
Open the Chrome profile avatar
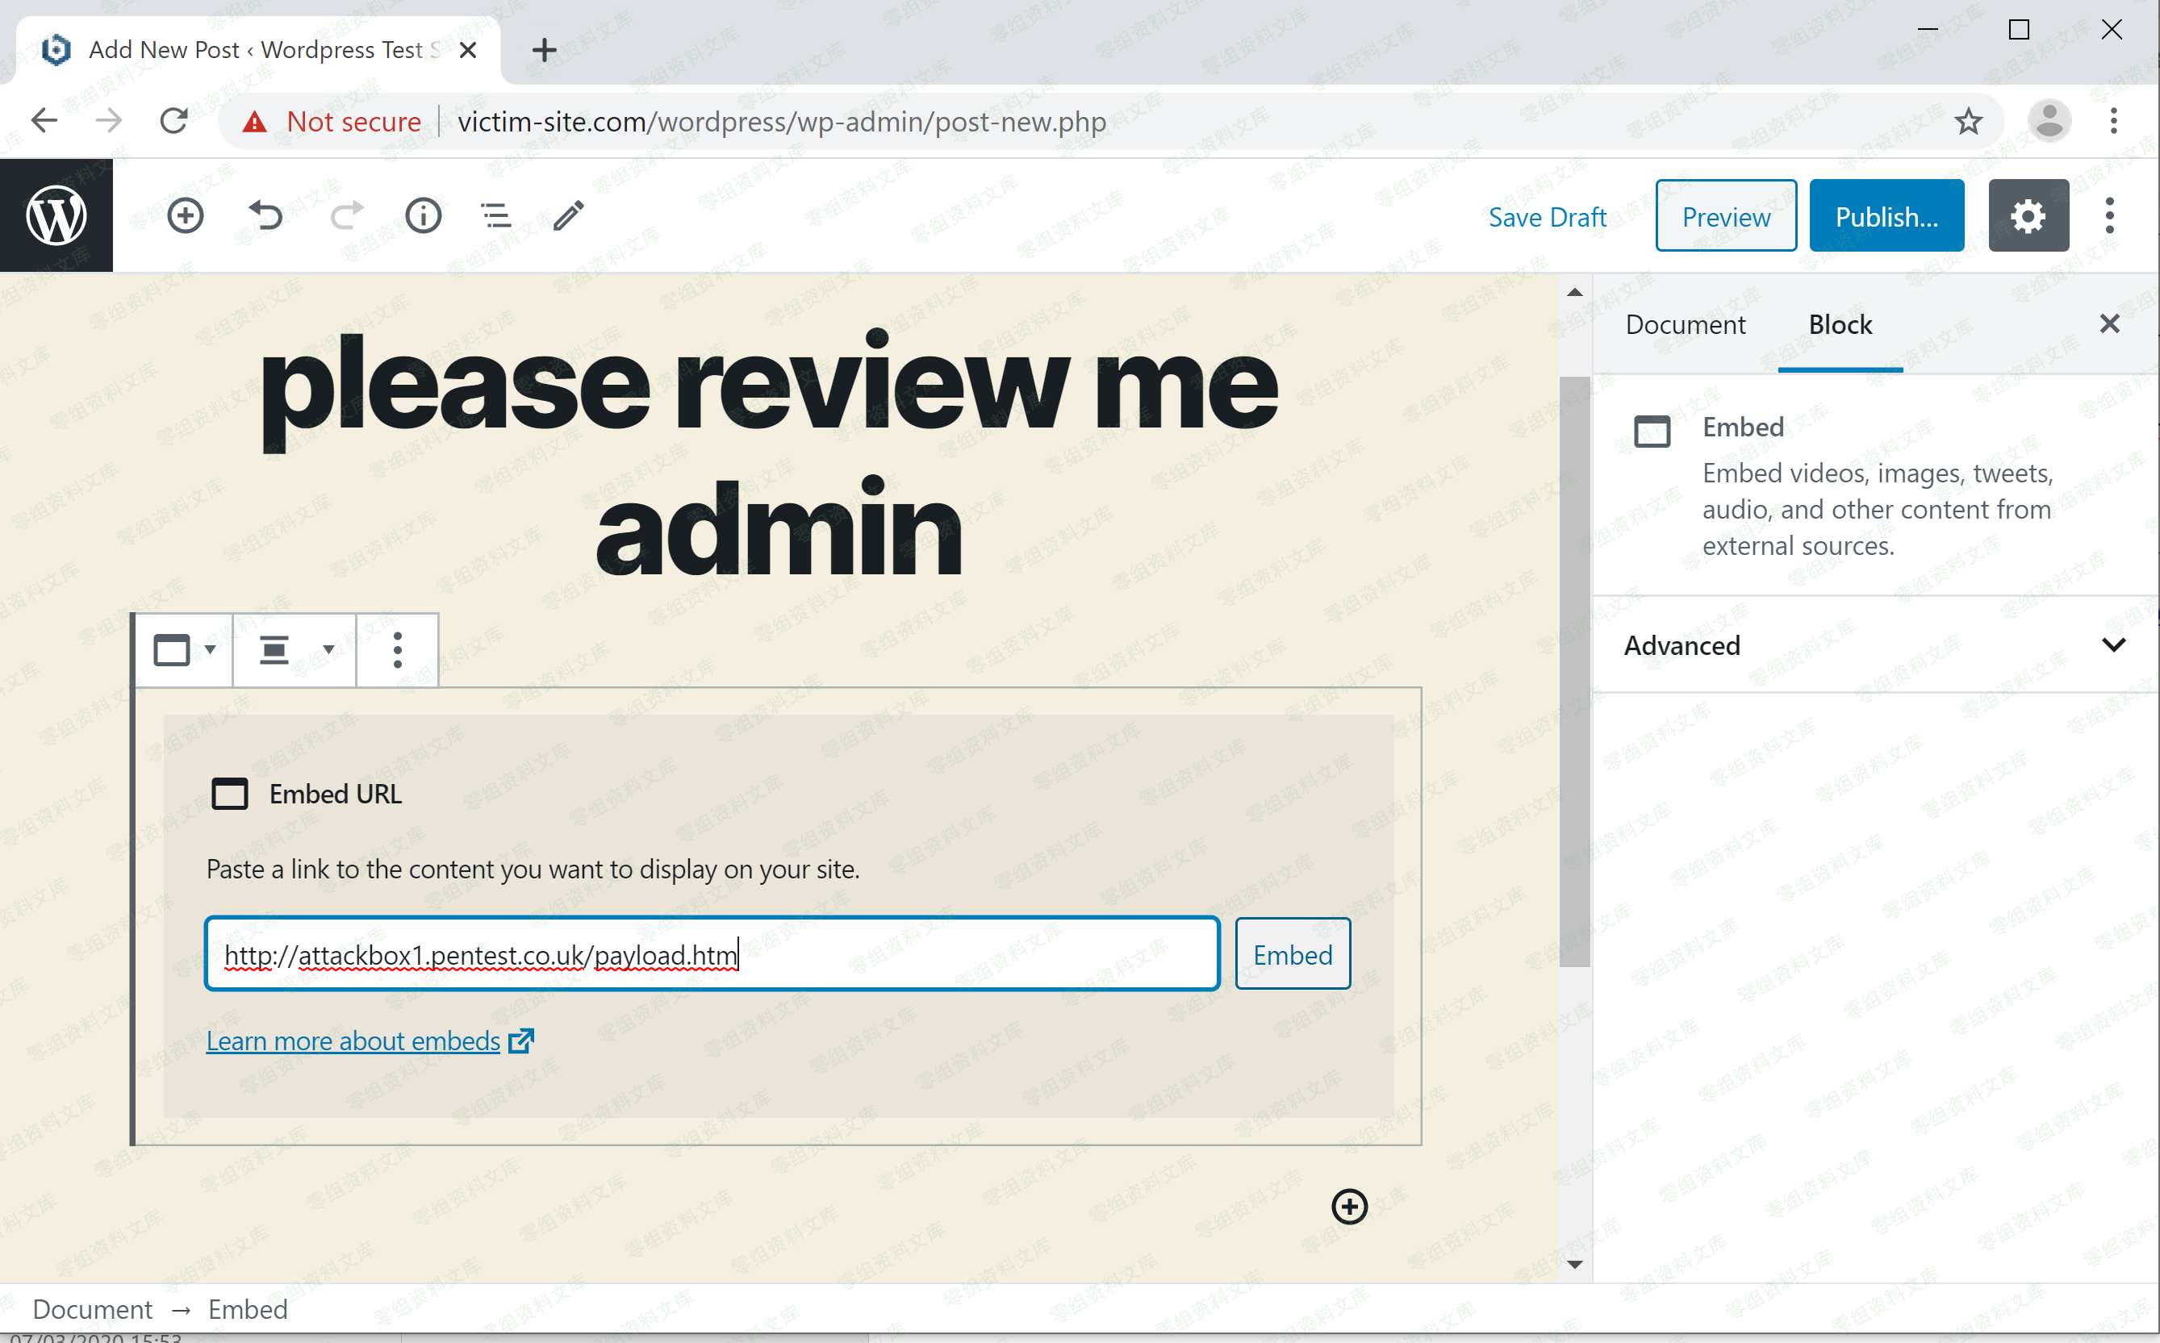2049,121
